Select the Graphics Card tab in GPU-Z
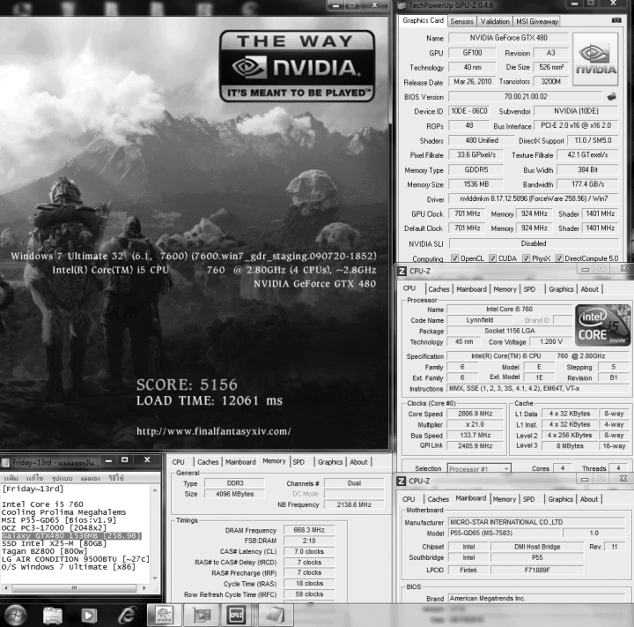The image size is (634, 627). 423,20
